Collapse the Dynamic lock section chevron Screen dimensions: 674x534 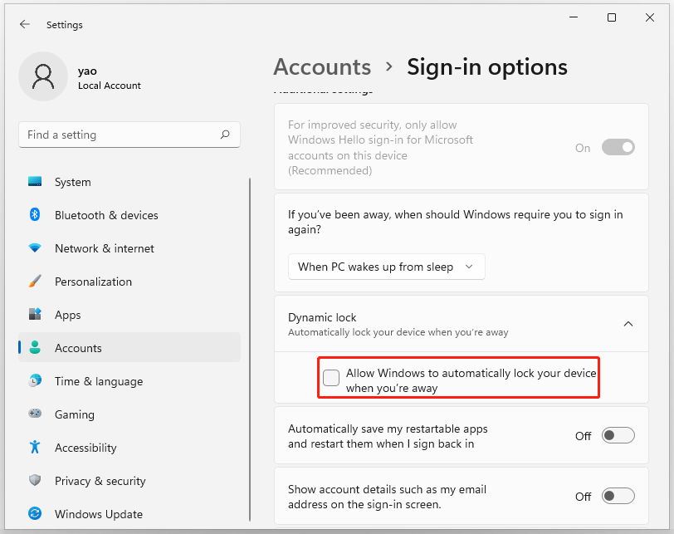point(628,324)
